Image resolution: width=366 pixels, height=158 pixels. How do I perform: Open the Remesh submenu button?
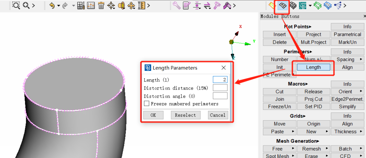pos(313,149)
